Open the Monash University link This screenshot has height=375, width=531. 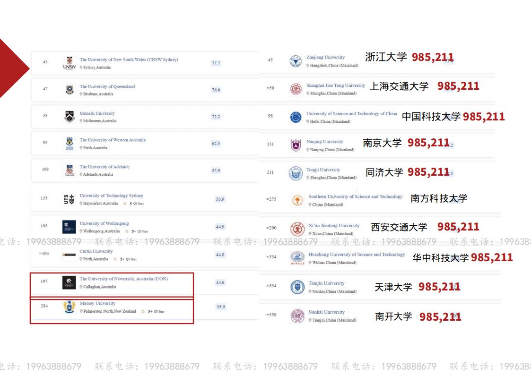click(97, 113)
